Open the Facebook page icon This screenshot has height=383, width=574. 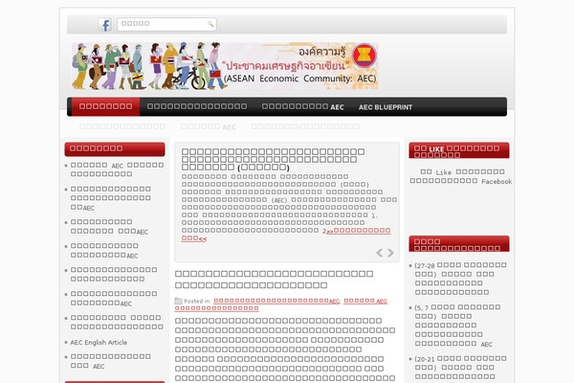(x=105, y=25)
